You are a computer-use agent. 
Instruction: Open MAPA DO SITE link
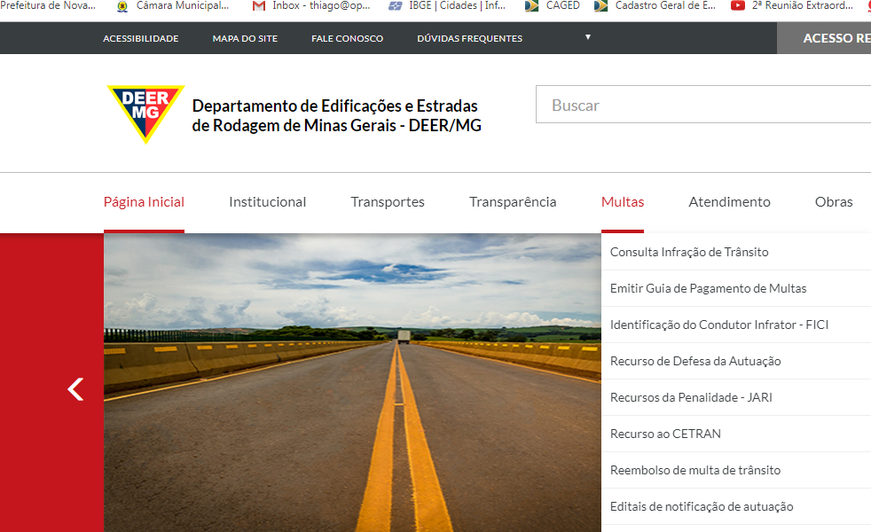tap(245, 38)
